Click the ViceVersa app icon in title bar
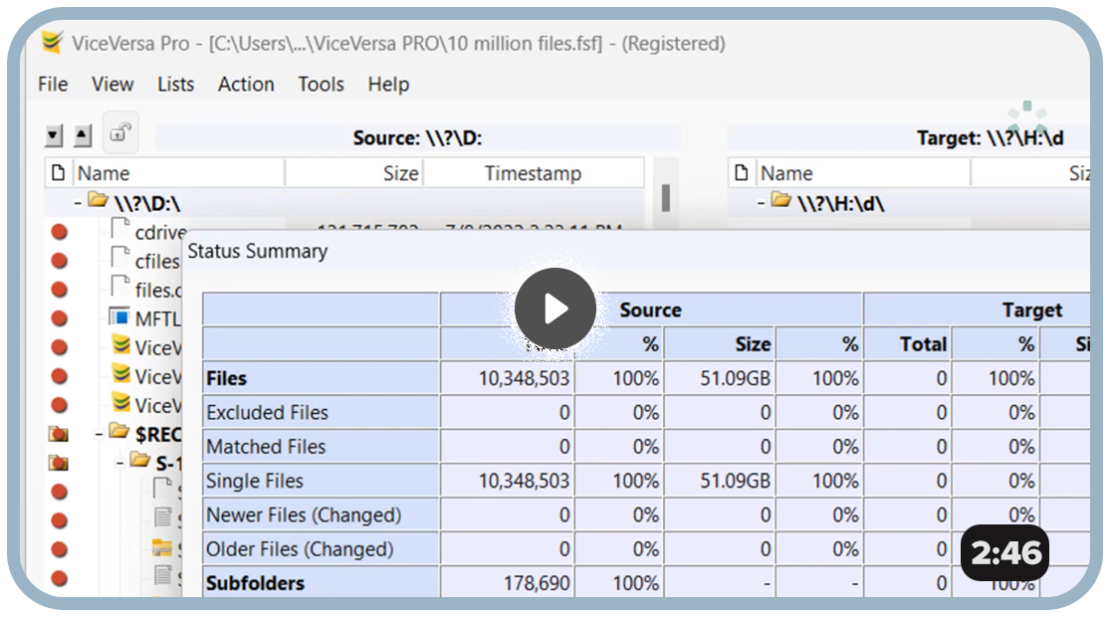 pos(52,43)
